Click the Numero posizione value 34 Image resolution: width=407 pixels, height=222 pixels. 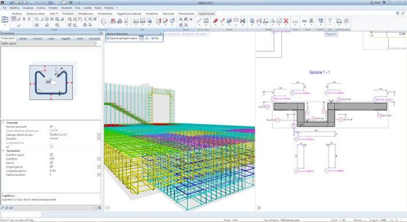[51, 126]
